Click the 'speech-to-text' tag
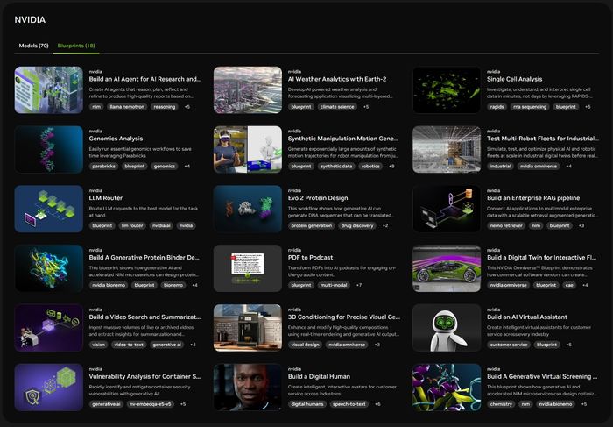The height and width of the screenshot is (427, 613). pyautogui.click(x=350, y=404)
